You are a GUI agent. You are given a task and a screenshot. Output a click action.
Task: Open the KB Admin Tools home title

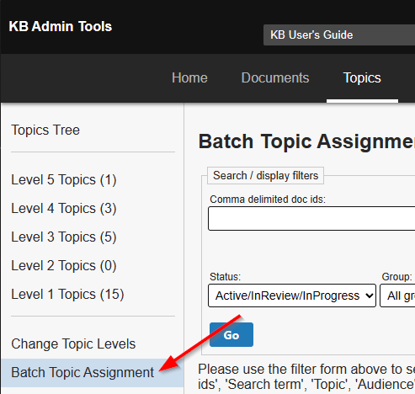pos(61,26)
